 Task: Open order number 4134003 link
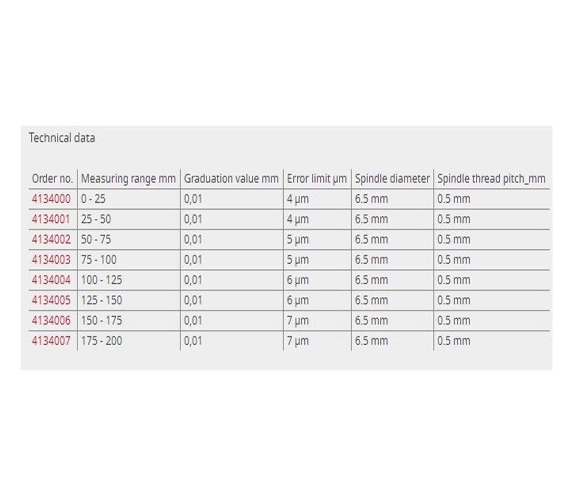click(x=51, y=260)
